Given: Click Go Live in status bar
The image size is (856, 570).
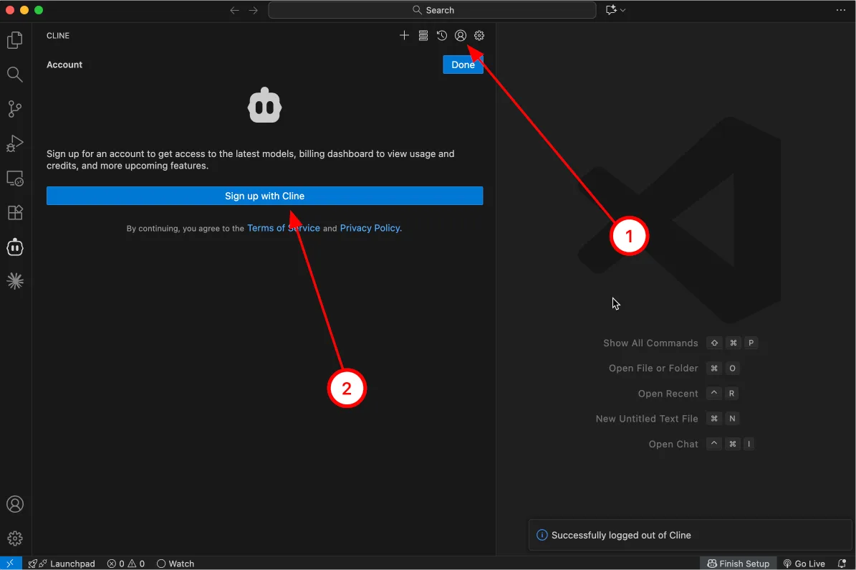Looking at the screenshot, I should click(804, 564).
